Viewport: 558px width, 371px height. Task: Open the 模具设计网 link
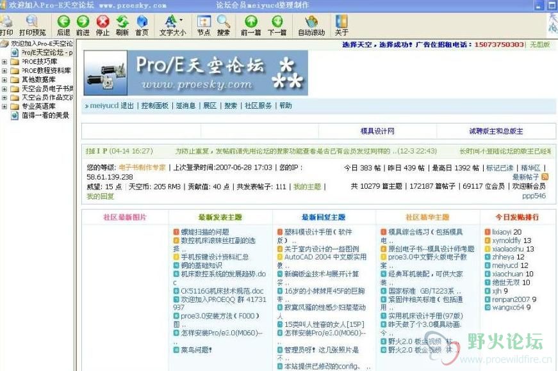377,131
